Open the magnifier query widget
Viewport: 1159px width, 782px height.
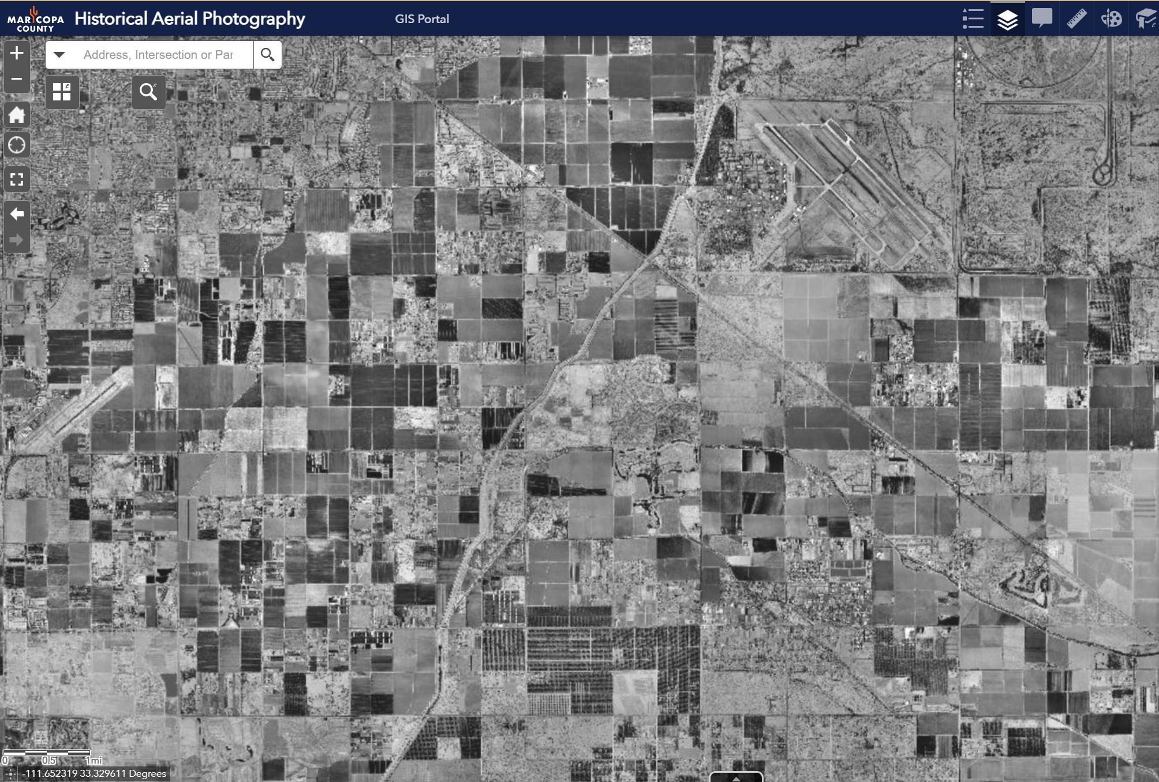148,92
